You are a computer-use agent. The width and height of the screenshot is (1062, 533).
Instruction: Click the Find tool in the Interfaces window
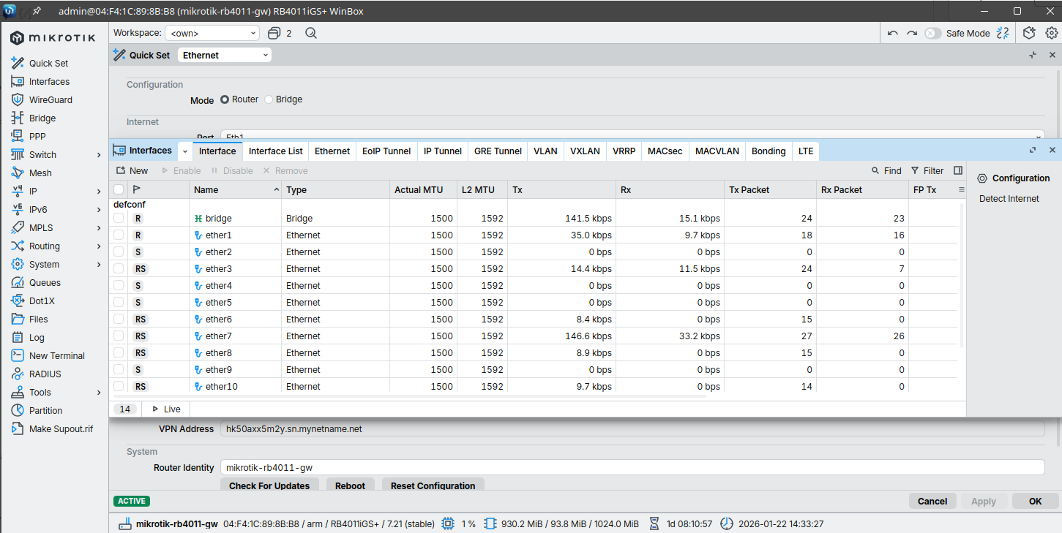(x=886, y=170)
